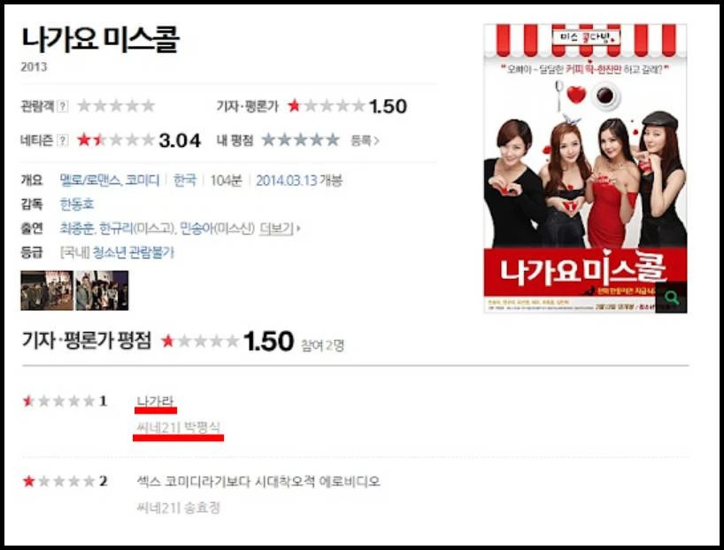Open director 한동호's page
The height and width of the screenshot is (550, 724).
(77, 204)
